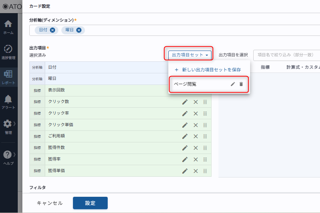320x213 pixels.
Task: Open 管理 gear icon
Action: point(8,124)
